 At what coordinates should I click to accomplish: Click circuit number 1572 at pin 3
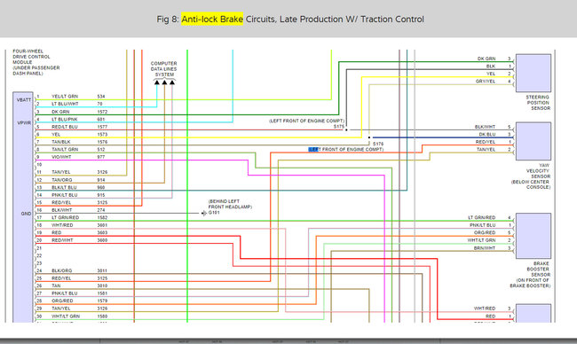click(x=102, y=112)
